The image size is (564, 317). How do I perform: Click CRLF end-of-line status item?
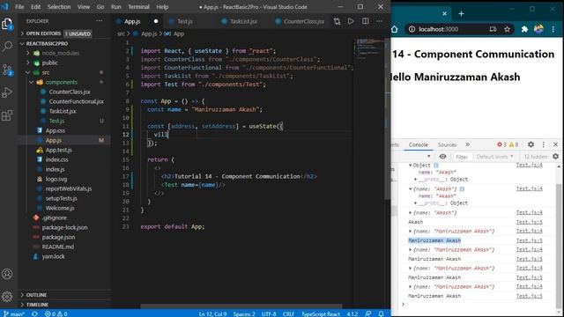[288, 313]
